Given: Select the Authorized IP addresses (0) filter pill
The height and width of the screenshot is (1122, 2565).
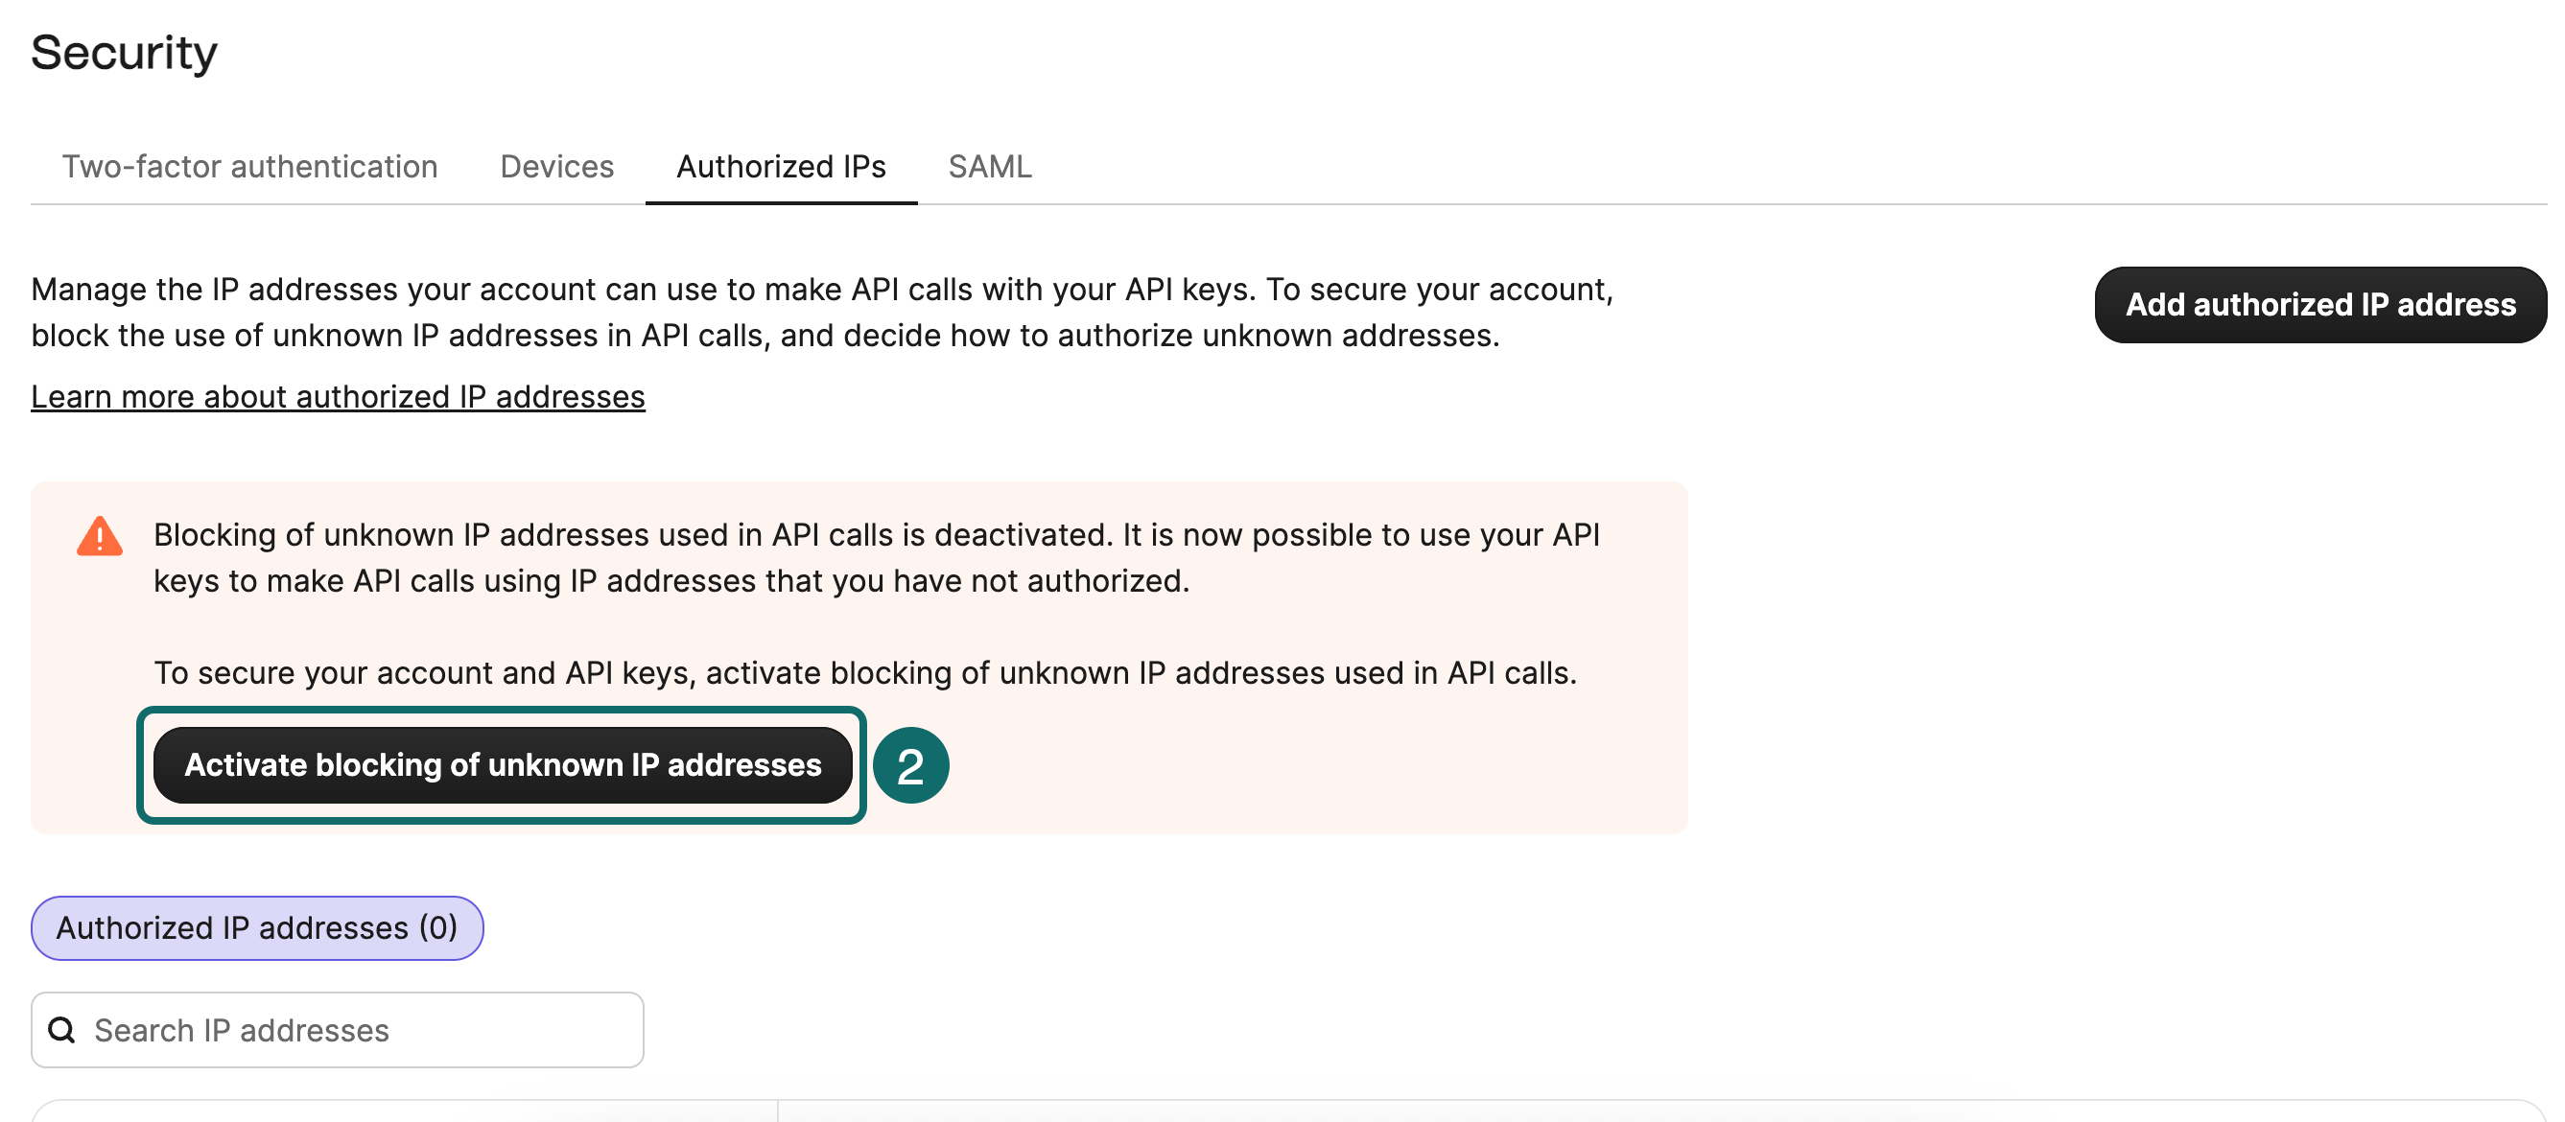Looking at the screenshot, I should pos(257,928).
